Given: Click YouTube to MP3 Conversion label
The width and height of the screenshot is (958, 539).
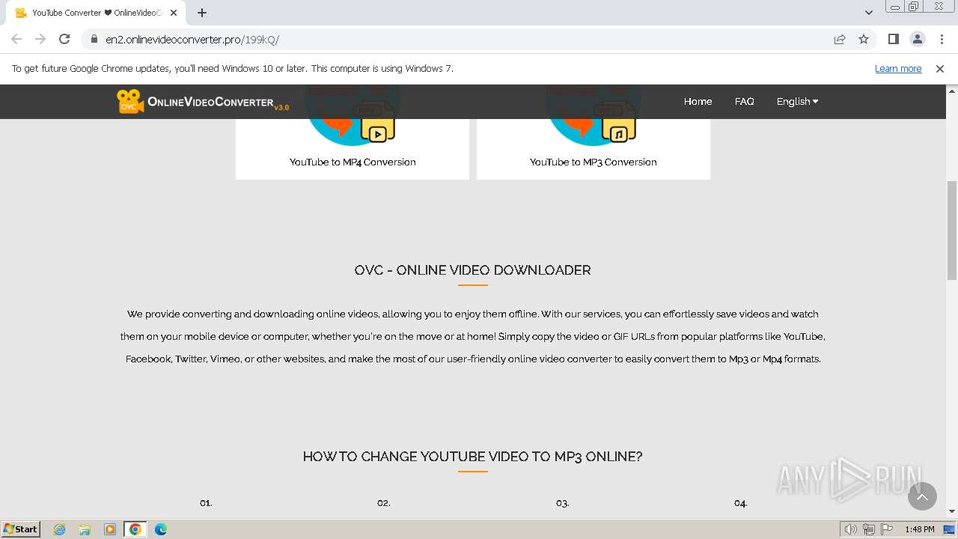Looking at the screenshot, I should coord(593,162).
